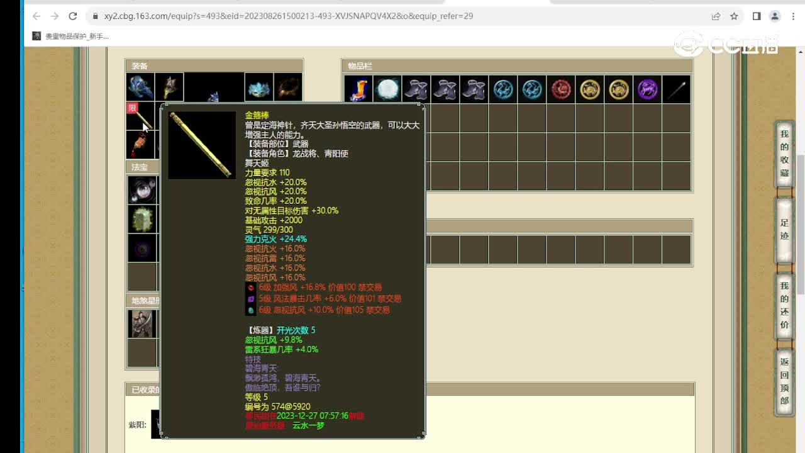Go forward in browser history
This screenshot has height=453, width=805.
(x=55, y=16)
